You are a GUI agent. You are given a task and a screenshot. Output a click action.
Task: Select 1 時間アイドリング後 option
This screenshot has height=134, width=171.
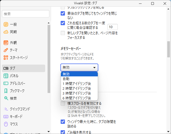pos(79,84)
